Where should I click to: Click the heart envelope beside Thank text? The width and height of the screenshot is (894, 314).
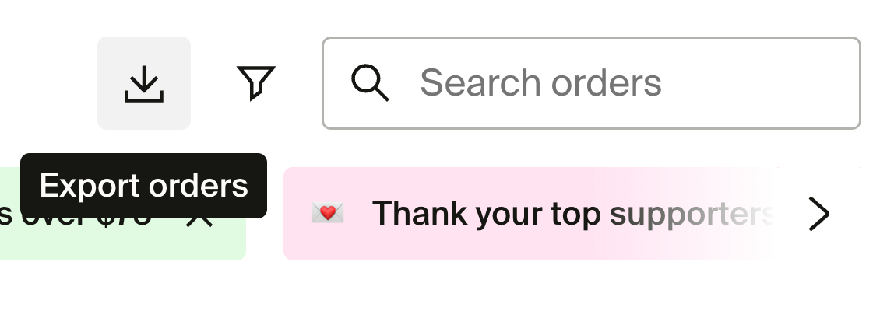[328, 213]
